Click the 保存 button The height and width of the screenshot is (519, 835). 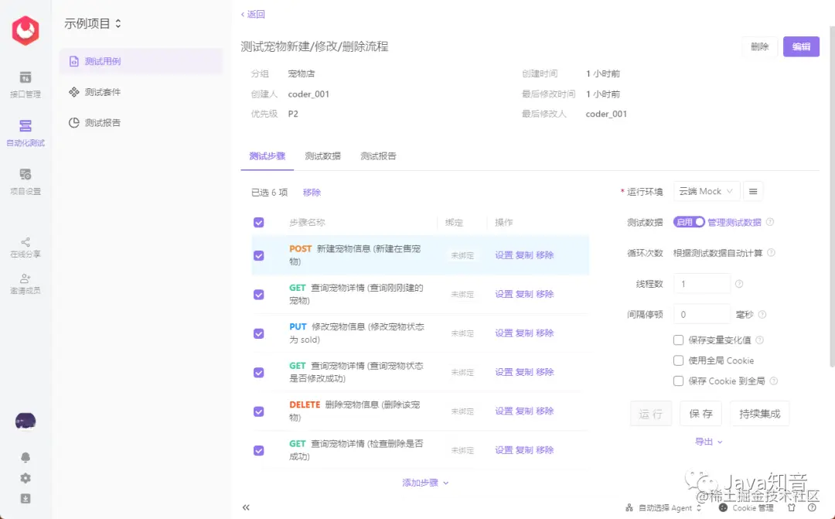pos(700,413)
